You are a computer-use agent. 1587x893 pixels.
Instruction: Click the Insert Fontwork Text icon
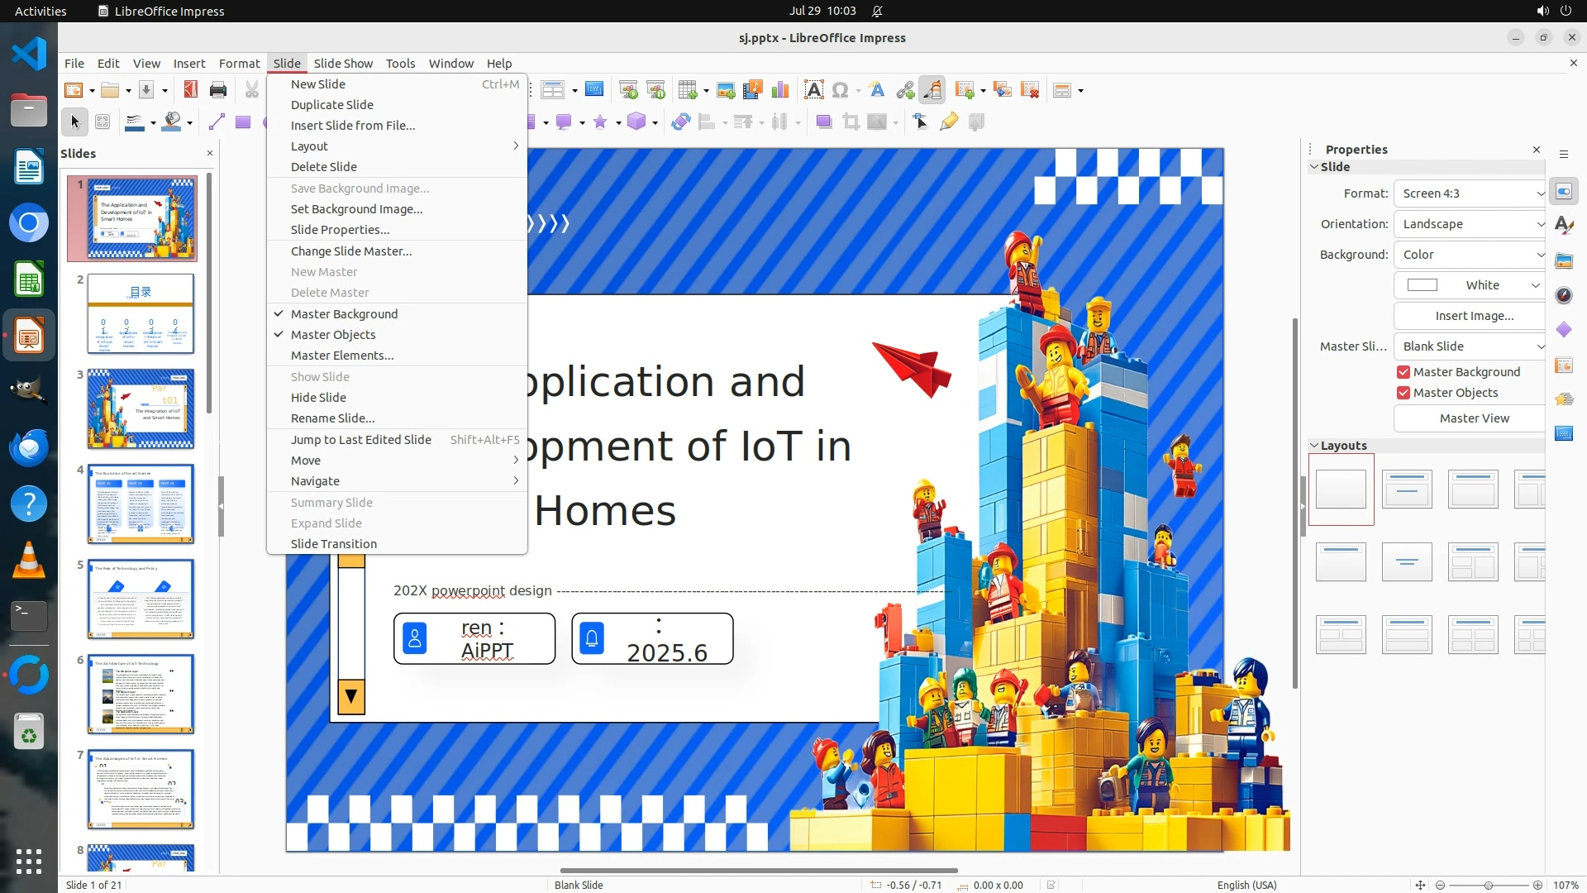877,90
